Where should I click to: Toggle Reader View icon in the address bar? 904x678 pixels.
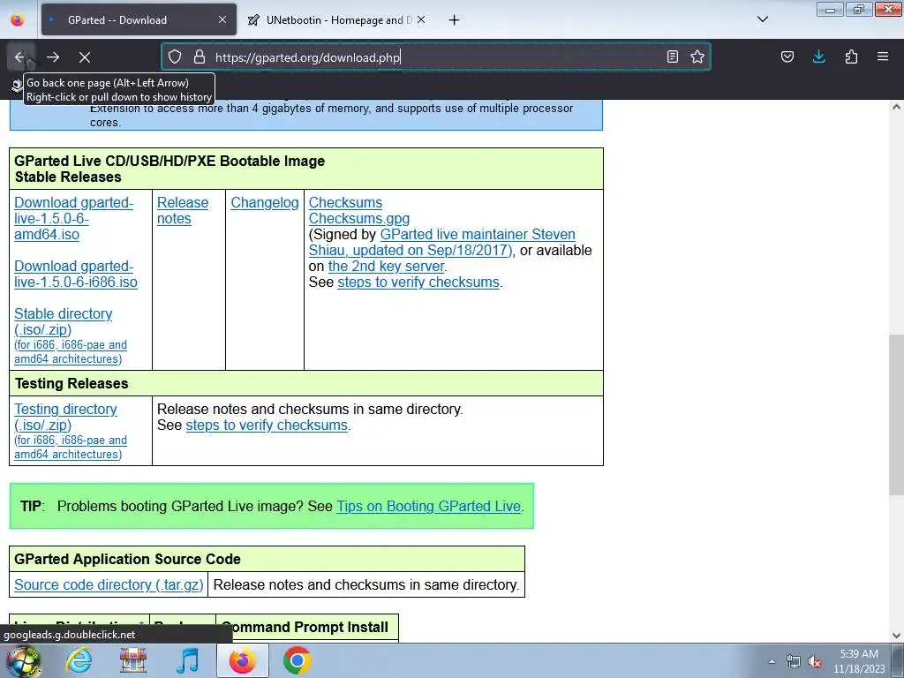pos(672,56)
